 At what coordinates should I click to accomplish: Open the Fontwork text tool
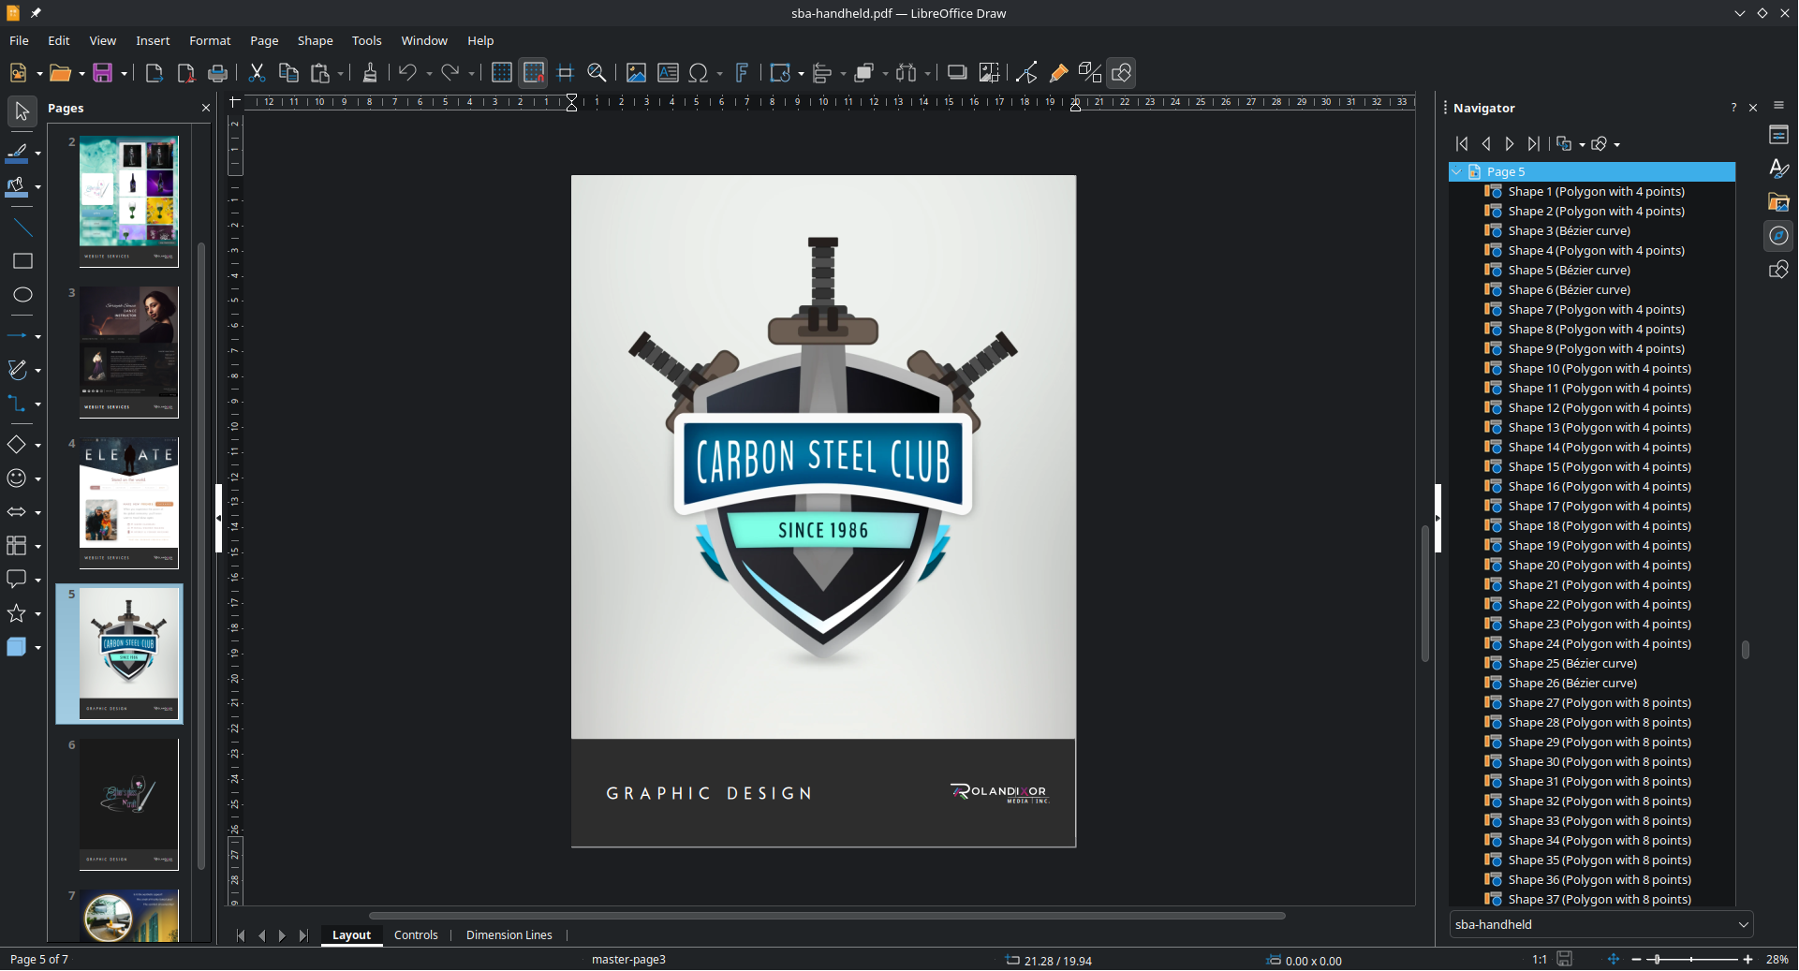point(742,73)
